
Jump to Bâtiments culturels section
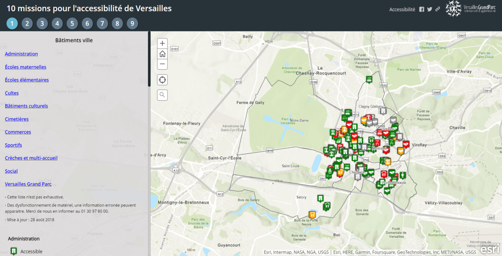(26, 106)
